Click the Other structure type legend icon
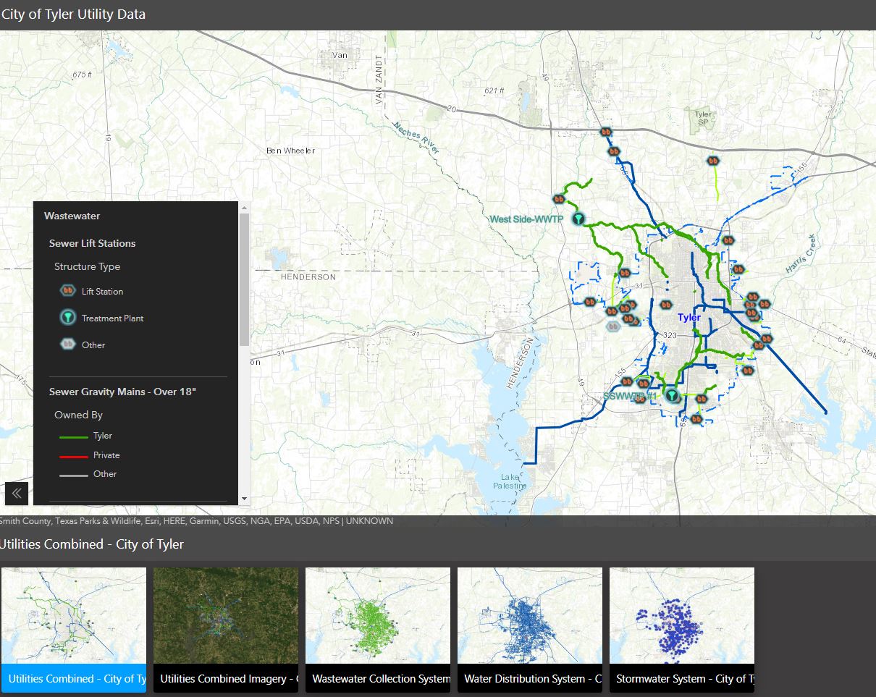Image resolution: width=876 pixels, height=697 pixels. tap(67, 345)
